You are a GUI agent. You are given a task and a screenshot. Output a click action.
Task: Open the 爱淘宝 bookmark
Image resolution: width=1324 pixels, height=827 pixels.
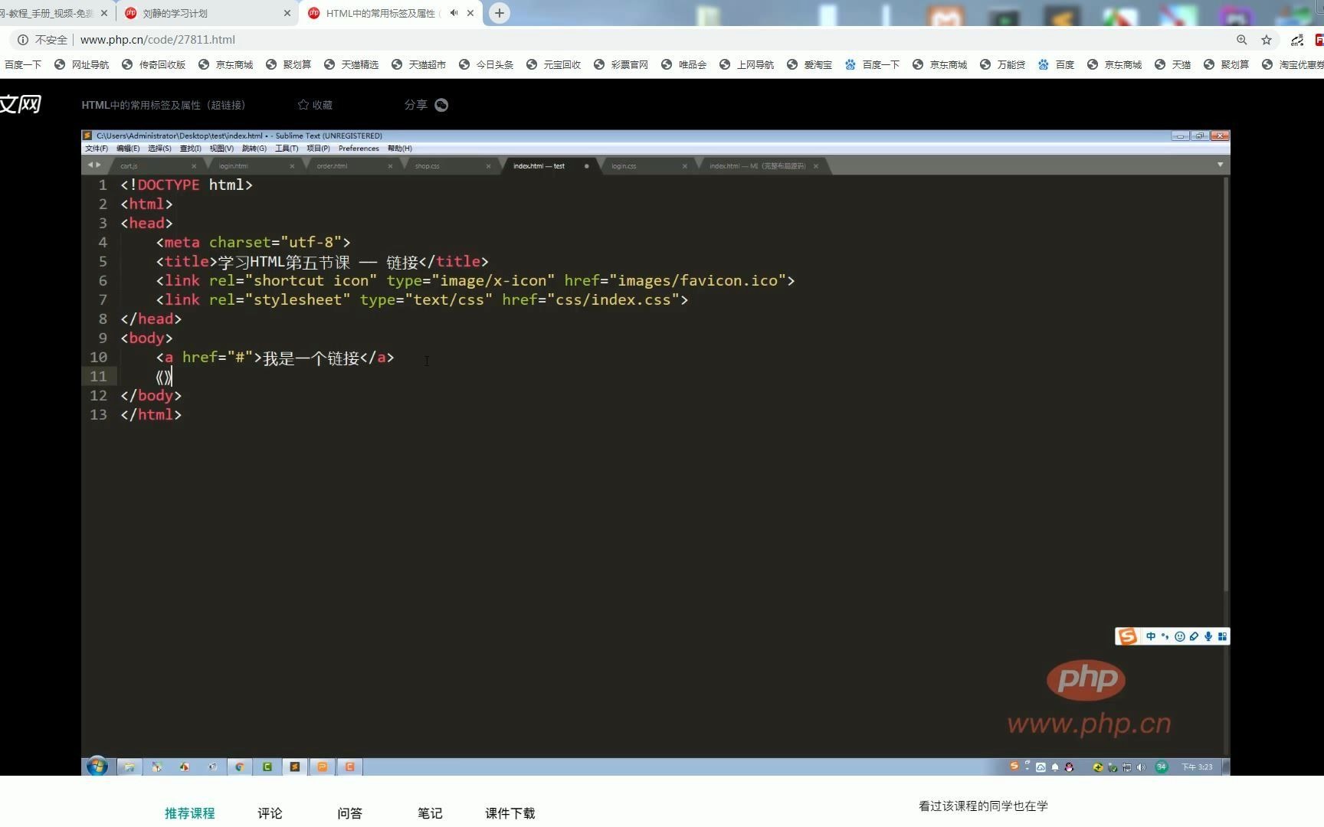pyautogui.click(x=810, y=65)
